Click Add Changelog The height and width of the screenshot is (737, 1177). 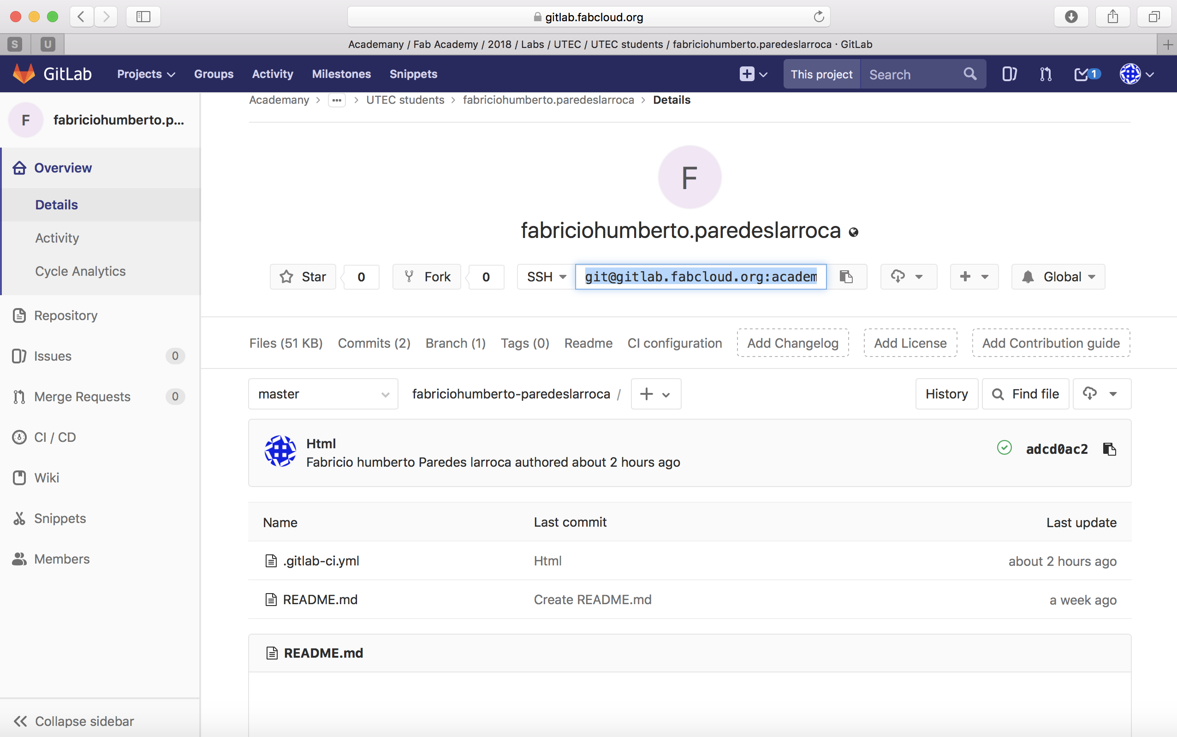pyautogui.click(x=793, y=343)
